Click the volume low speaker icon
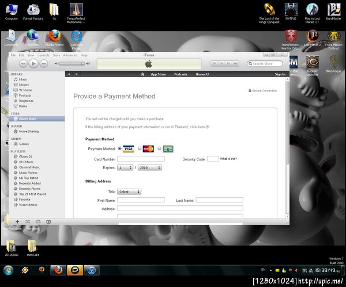This screenshot has height=287, width=346. click(56, 64)
